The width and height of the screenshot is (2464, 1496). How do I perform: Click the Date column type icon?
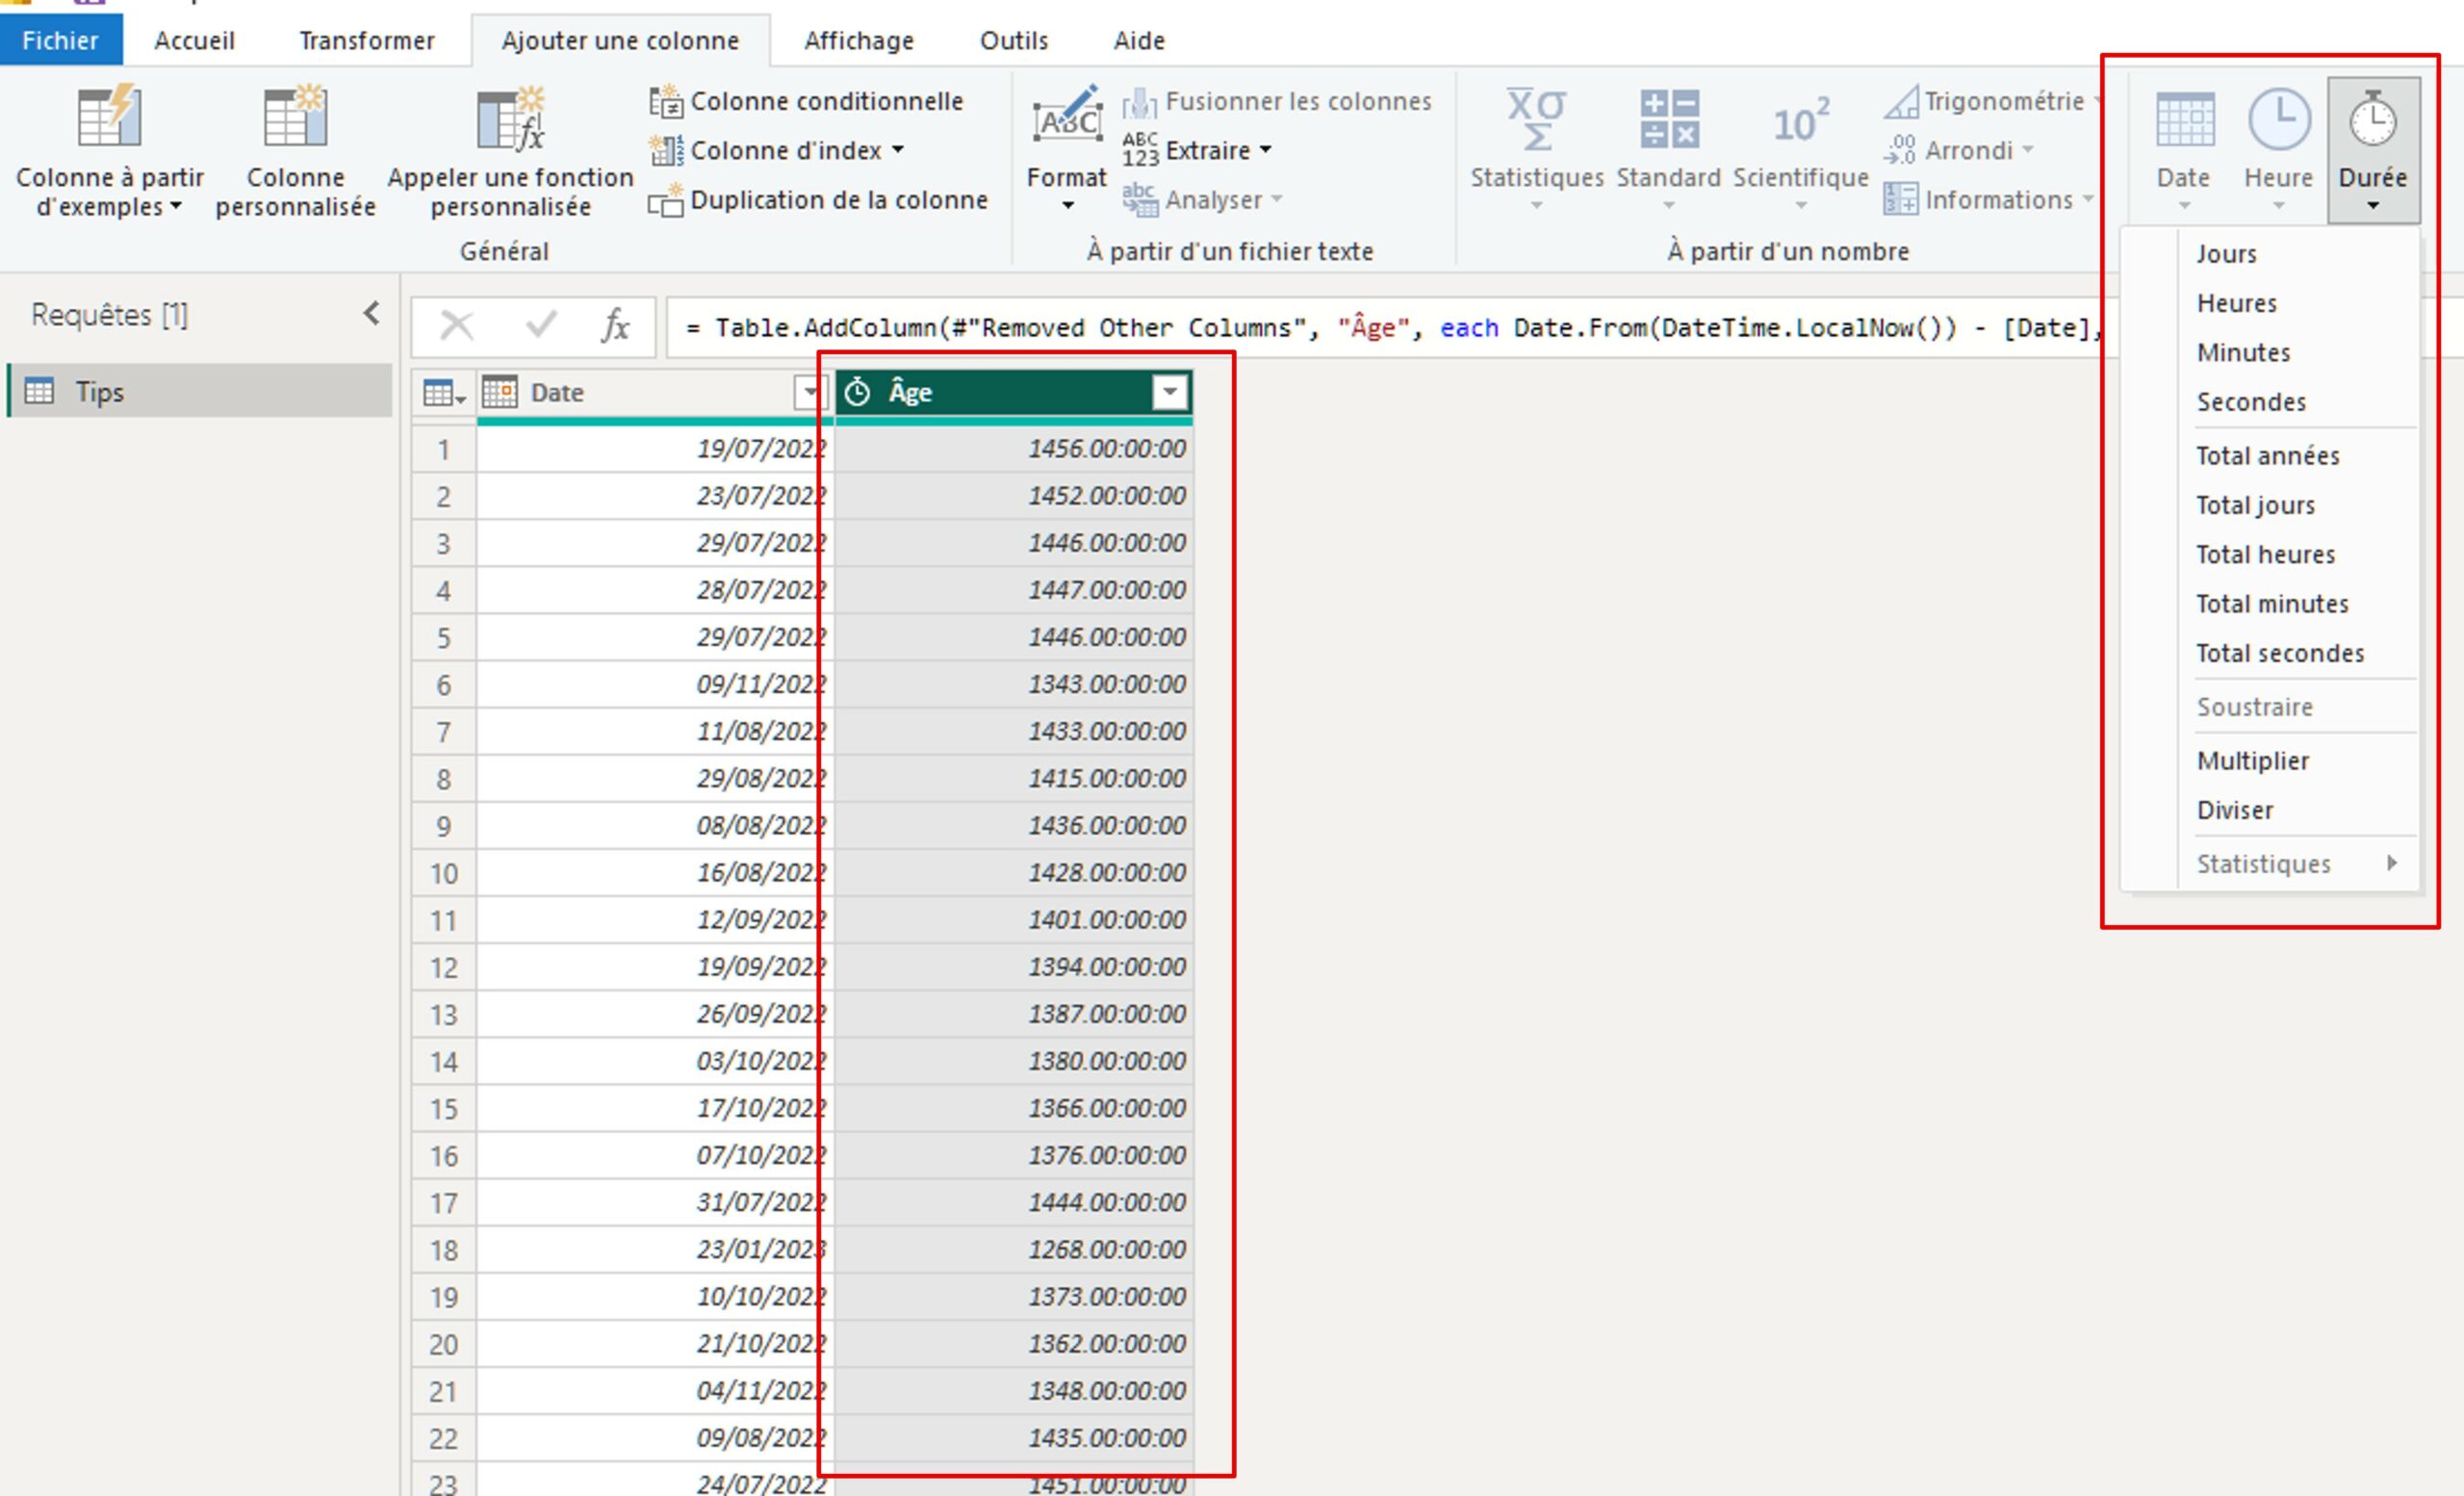tap(499, 392)
